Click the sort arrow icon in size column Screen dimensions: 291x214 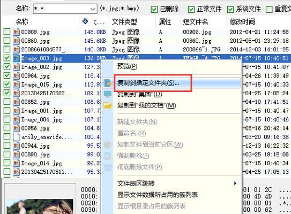pyautogui.click(x=85, y=21)
